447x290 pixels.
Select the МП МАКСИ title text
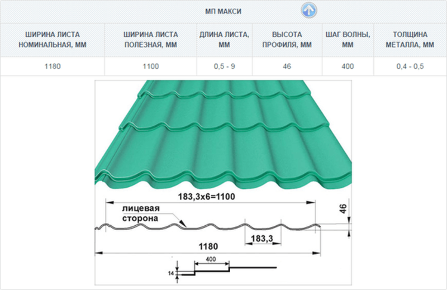pos(223,11)
